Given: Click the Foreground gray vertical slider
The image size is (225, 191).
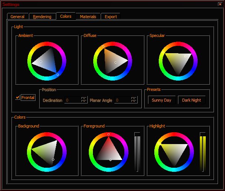Looking at the screenshot, I should point(137,152).
